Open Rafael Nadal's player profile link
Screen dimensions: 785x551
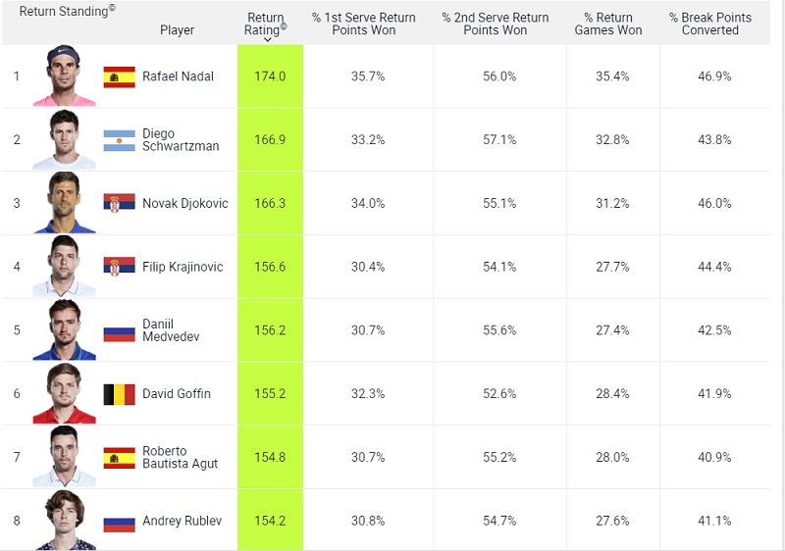[178, 76]
